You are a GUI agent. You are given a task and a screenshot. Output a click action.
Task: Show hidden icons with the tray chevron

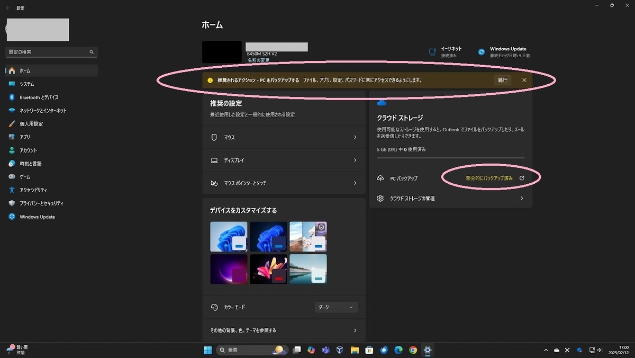point(546,350)
